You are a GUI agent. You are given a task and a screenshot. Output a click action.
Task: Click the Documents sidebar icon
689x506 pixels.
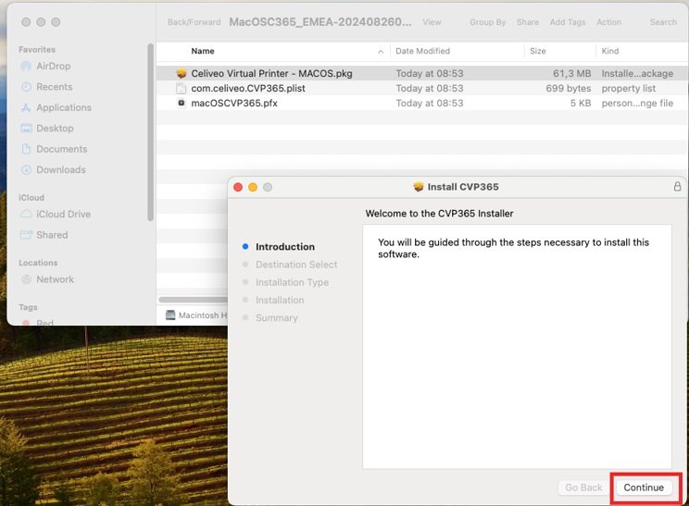click(x=26, y=149)
